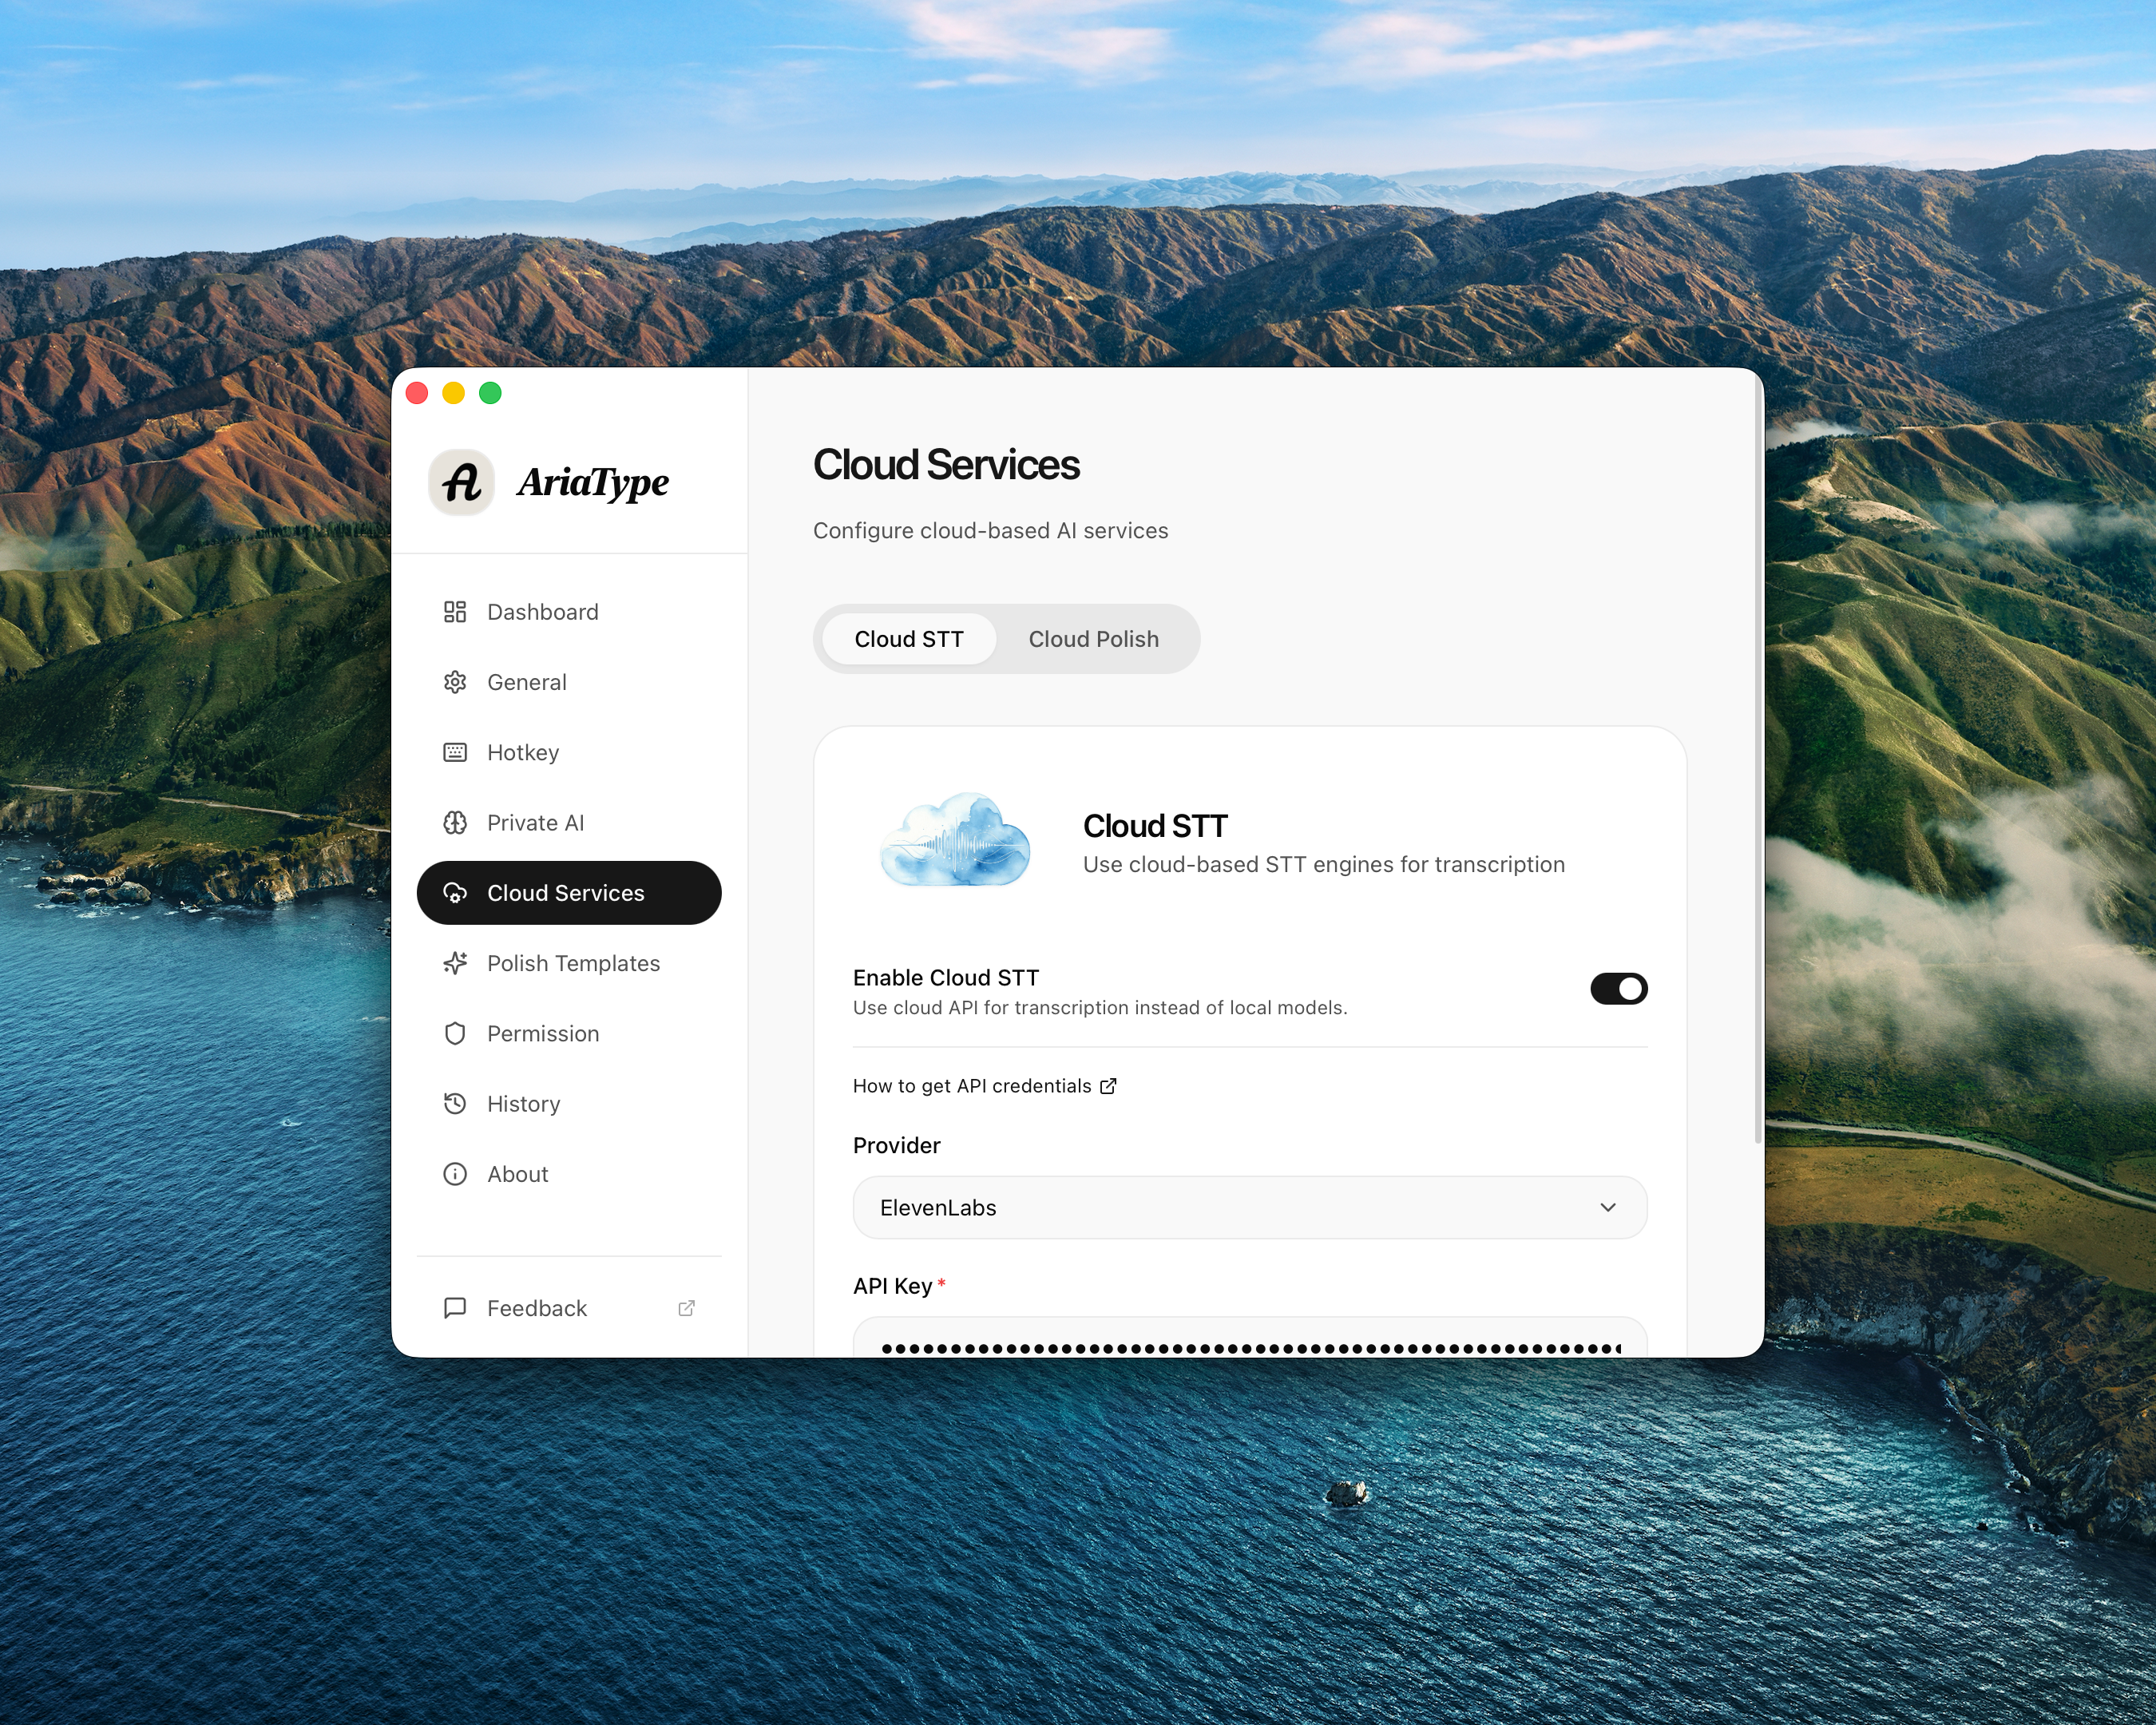The image size is (2156, 1725).
Task: Open the Feedback link in sidebar
Action: pos(537,1308)
